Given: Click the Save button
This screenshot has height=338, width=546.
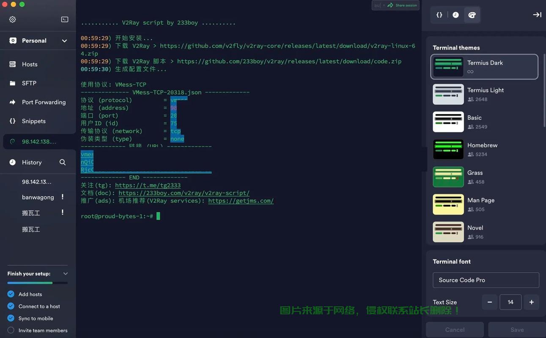Looking at the screenshot, I should [x=517, y=330].
